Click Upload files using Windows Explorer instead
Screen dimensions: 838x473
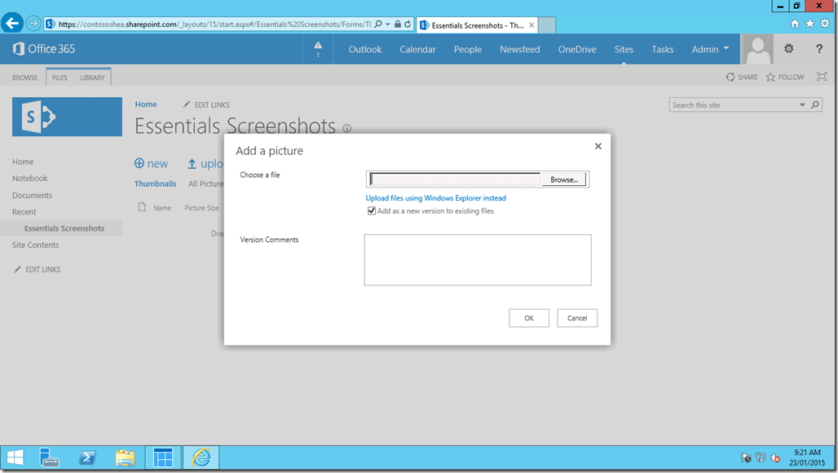coord(436,197)
